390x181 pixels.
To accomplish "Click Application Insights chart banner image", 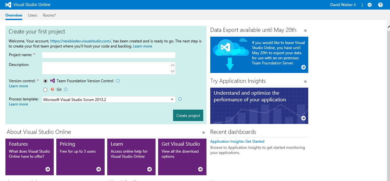I will coord(259,106).
